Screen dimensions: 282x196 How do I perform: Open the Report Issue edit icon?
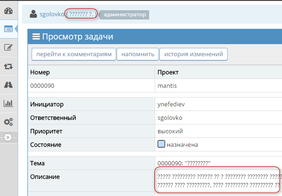pos(8,47)
